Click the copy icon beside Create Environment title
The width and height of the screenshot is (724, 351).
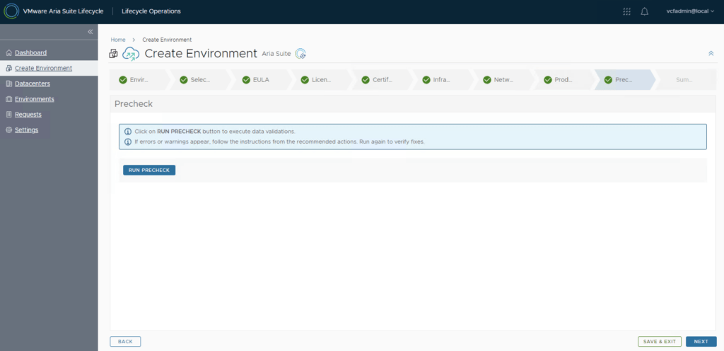114,54
